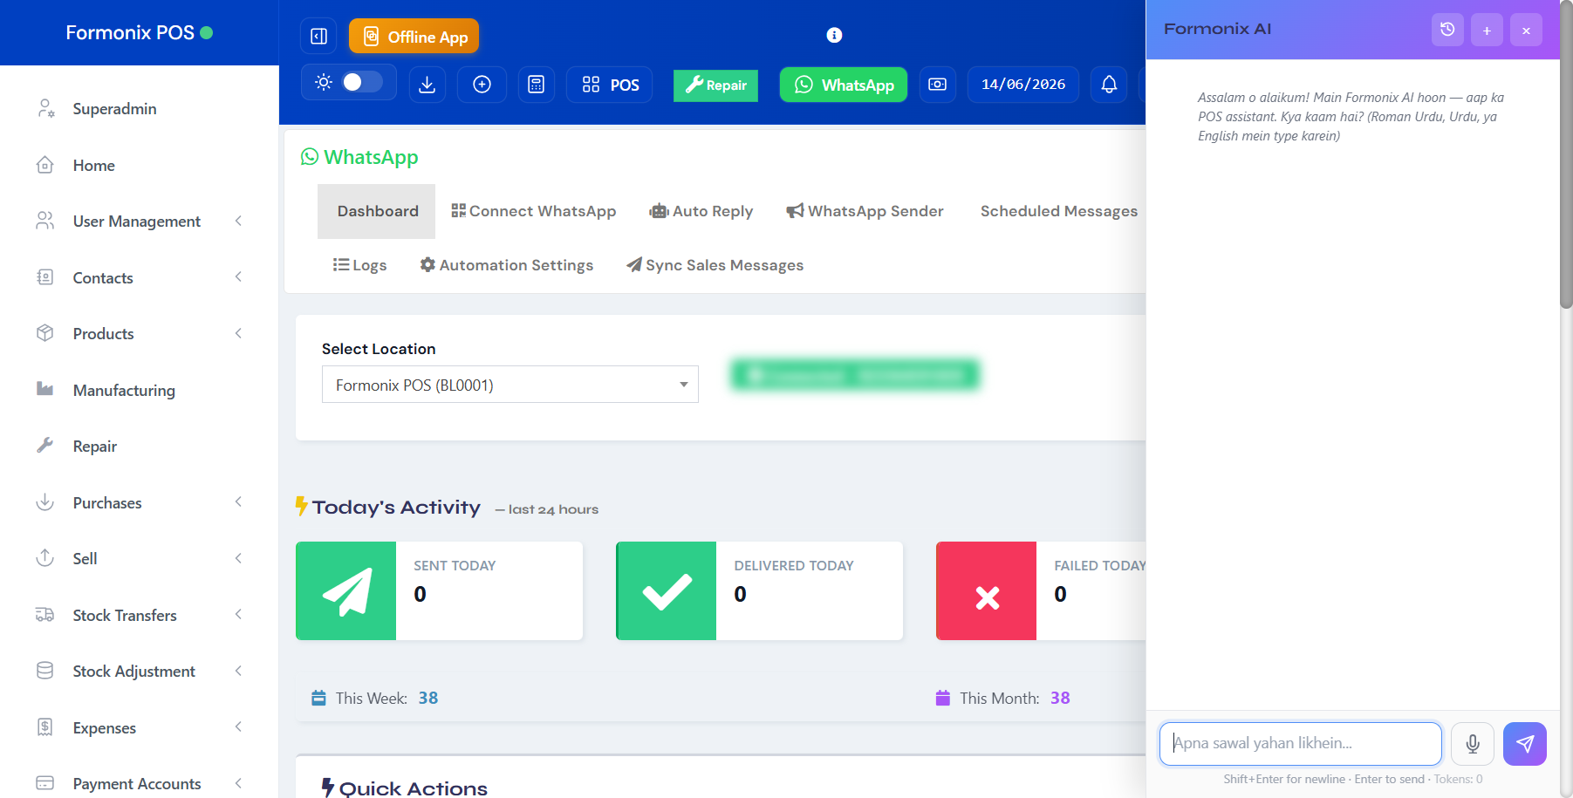
Task: Open Sync Sales Messages tab
Action: click(715, 265)
